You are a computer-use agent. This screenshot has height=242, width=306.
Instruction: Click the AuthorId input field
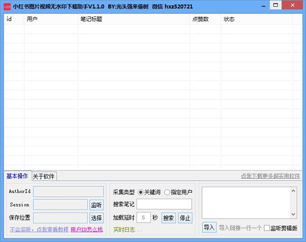point(68,192)
